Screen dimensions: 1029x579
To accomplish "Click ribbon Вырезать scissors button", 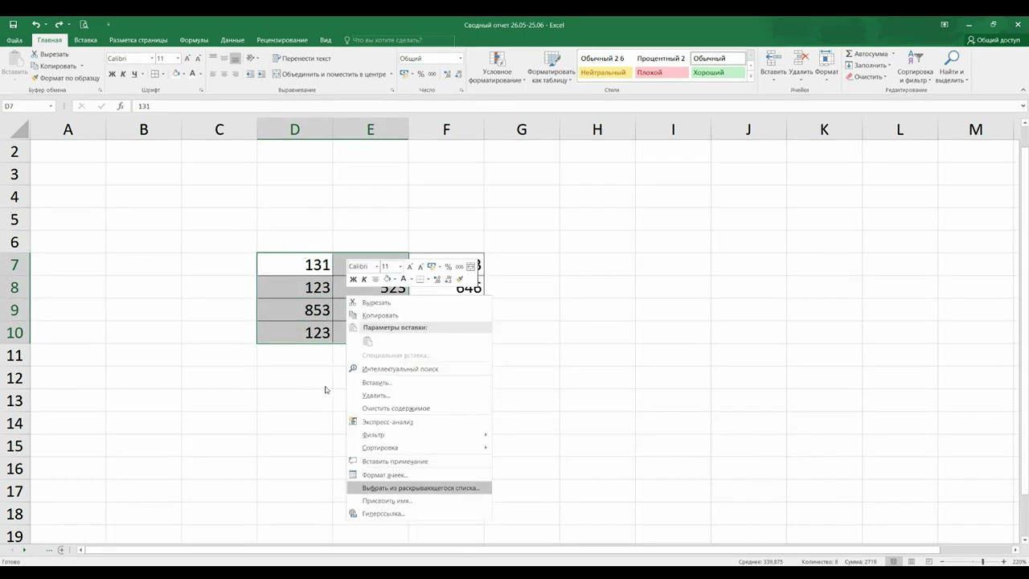I will point(50,55).
